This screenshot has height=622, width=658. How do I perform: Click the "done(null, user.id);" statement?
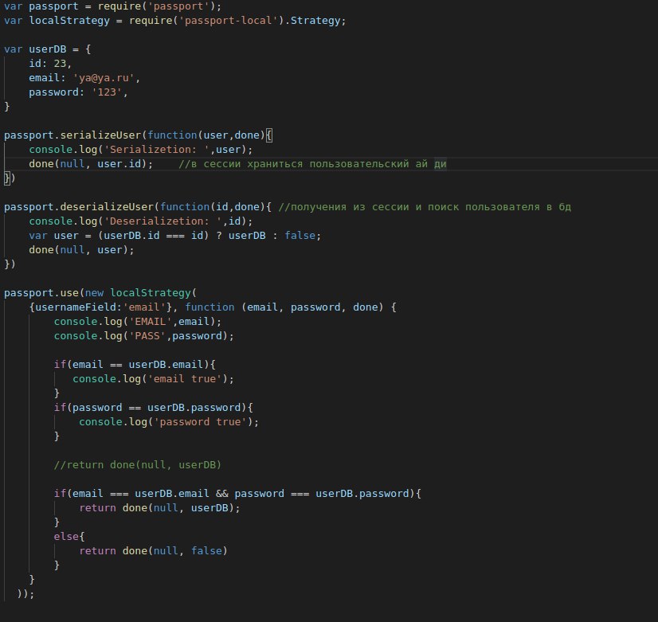[91, 163]
